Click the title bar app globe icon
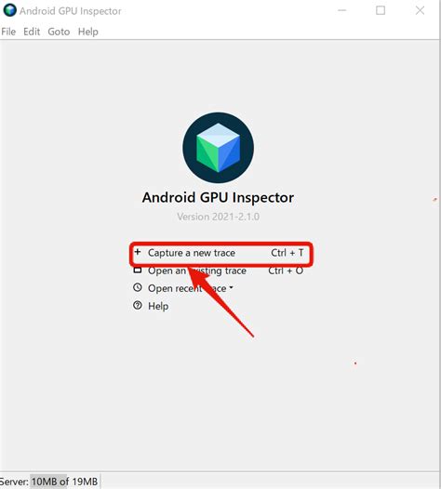Viewport: 441px width, 489px height. pos(9,10)
